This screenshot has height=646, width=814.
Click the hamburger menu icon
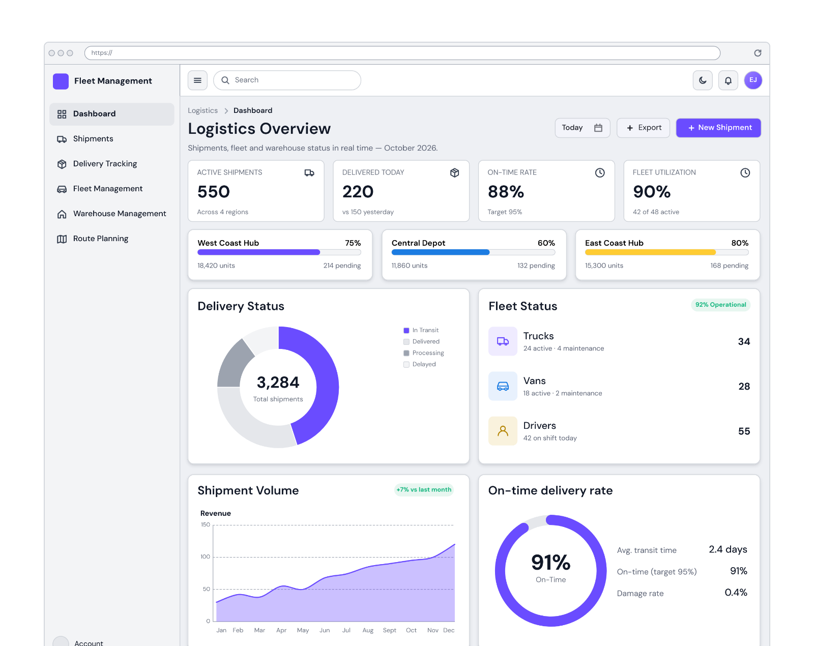coord(197,80)
